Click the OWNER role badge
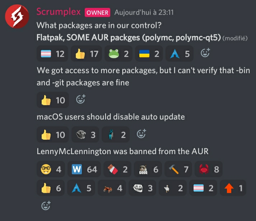The width and height of the screenshot is (256, 221). (97, 13)
